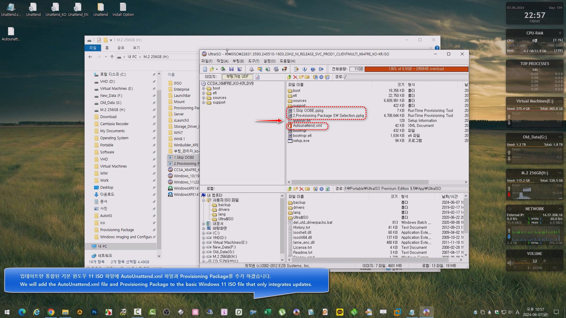
Task: Click the New image toolbar icon
Action: point(205,69)
